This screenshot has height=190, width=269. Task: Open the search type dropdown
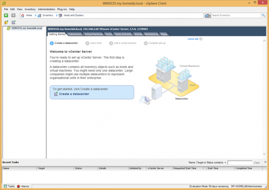click(208, 15)
